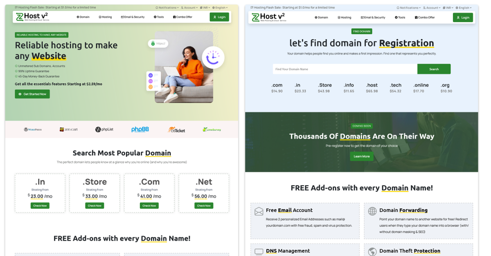The height and width of the screenshot is (256, 491).
Task: Click the envelope icon beside Free Email Account
Action: (x=259, y=211)
